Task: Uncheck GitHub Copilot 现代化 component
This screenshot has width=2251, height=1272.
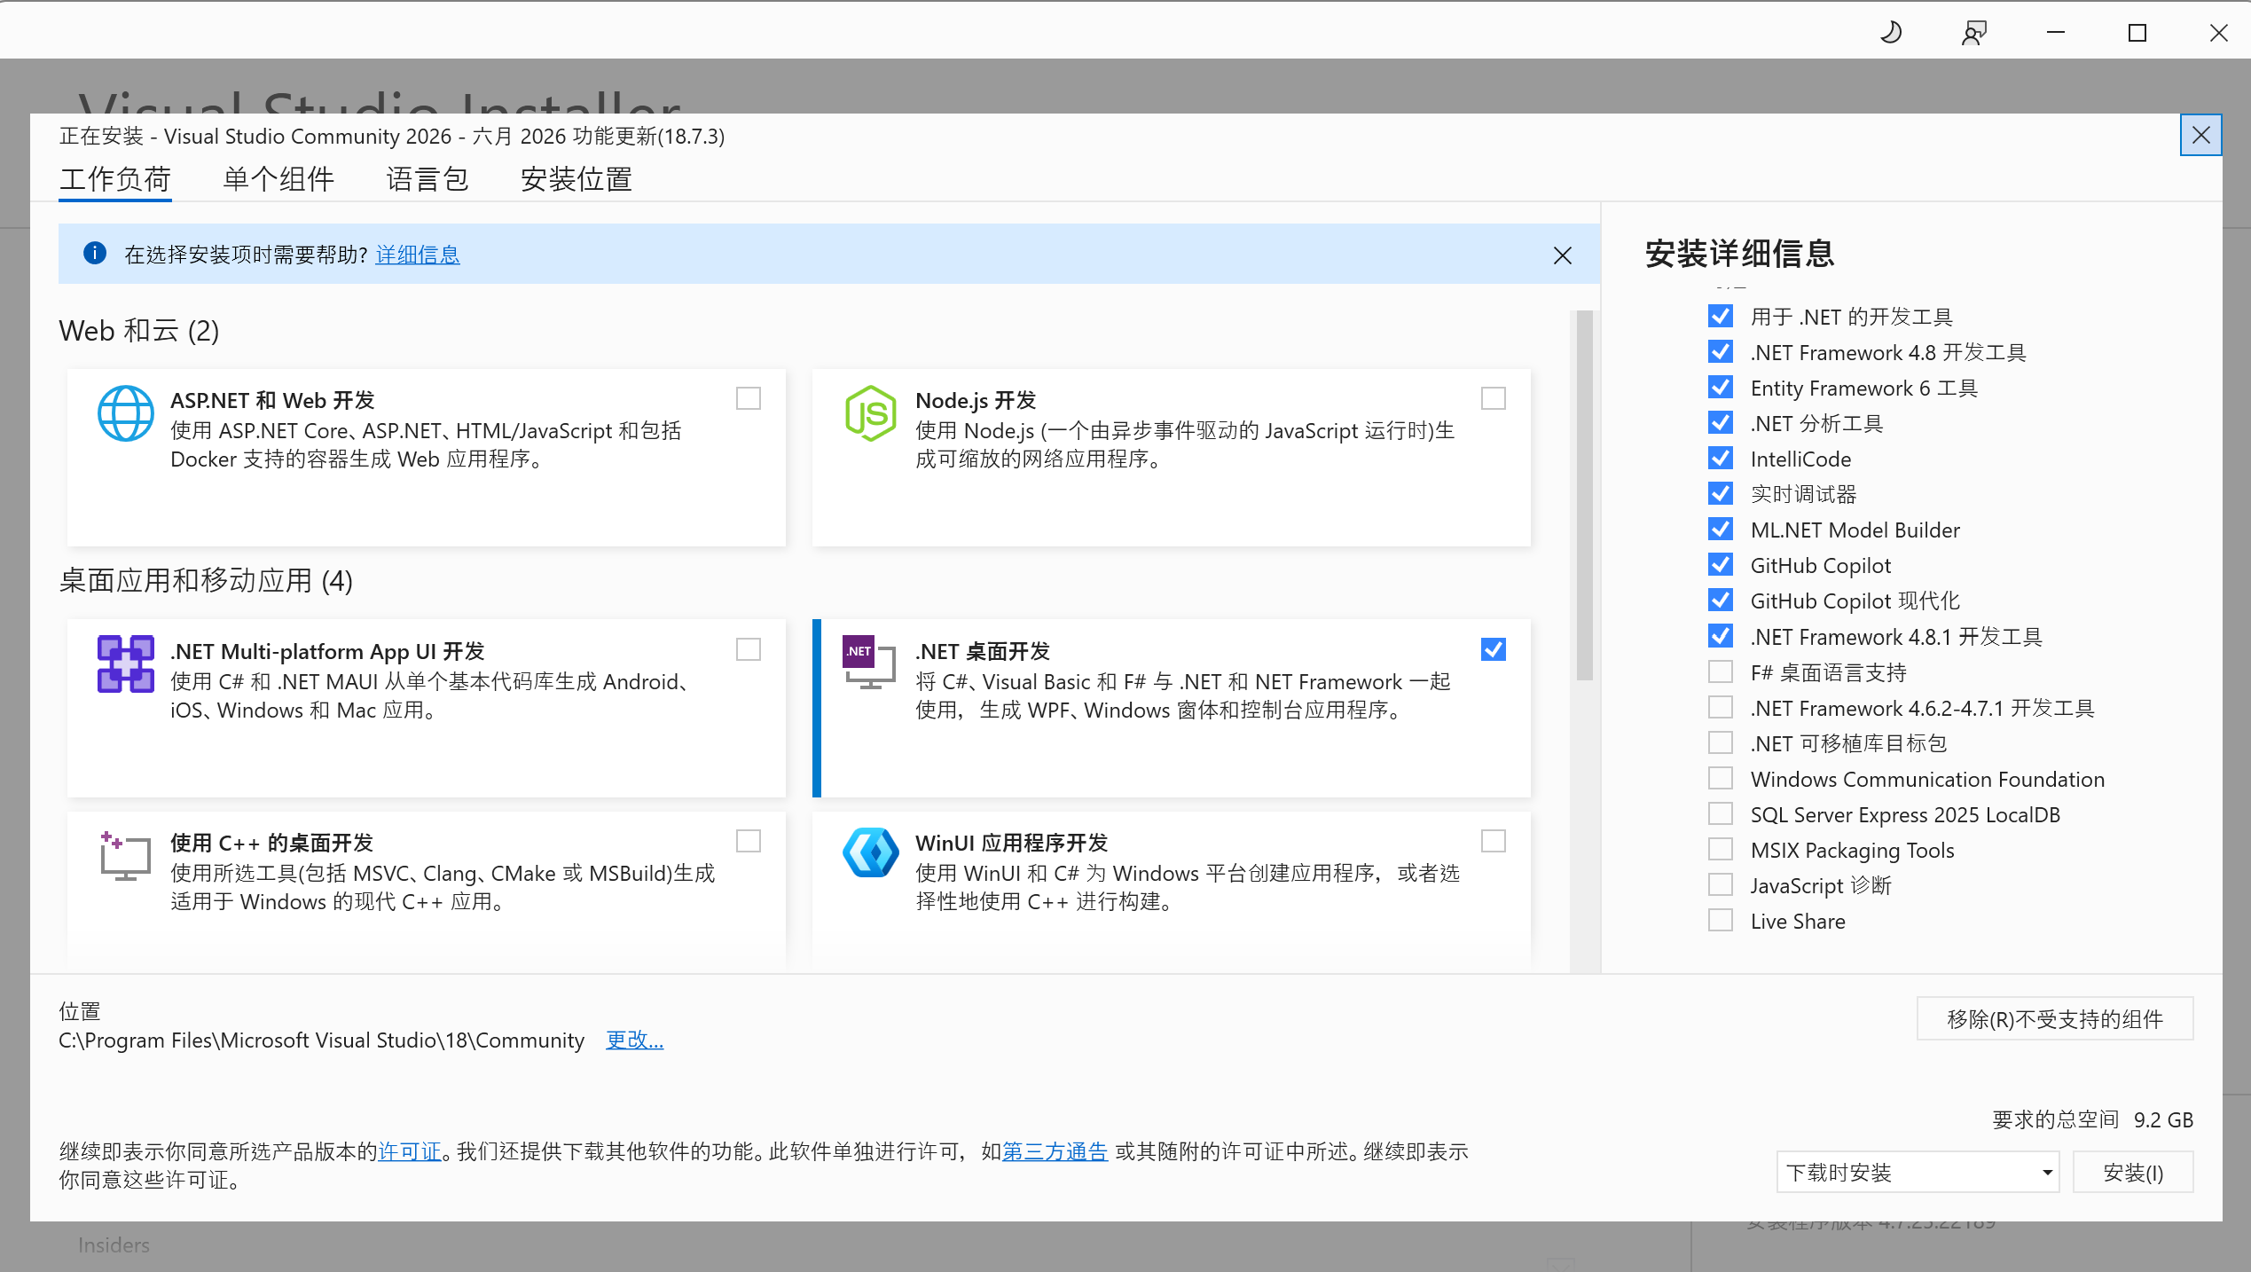Action: (1721, 601)
